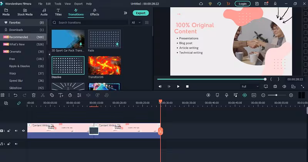Open the Edit menu
Screen dimensions: 308x162
[x=49, y=4]
